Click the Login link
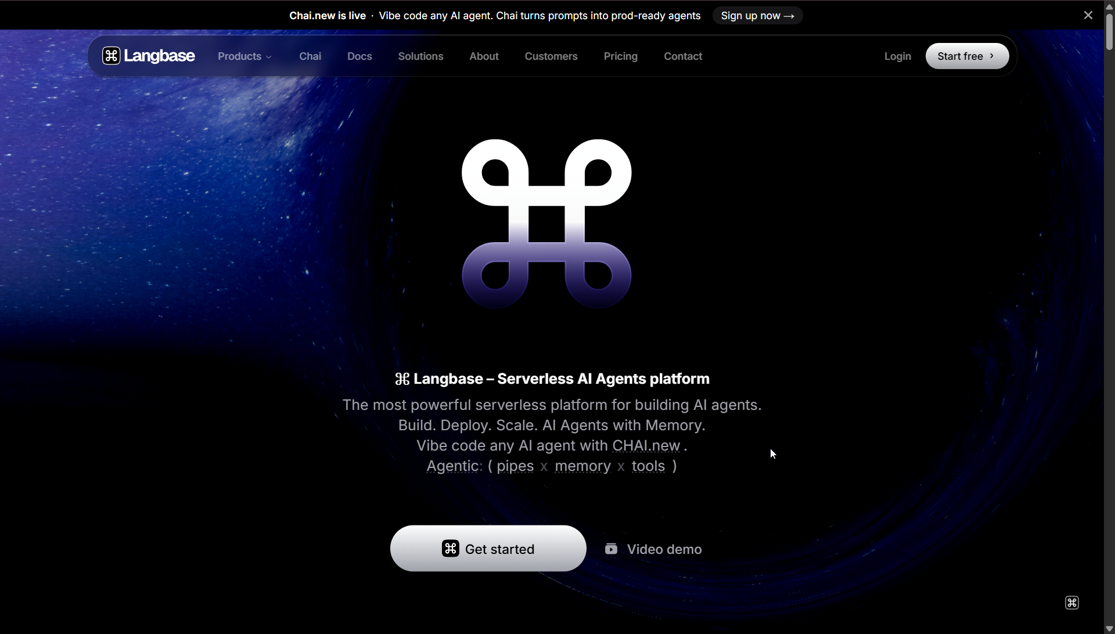 point(897,56)
